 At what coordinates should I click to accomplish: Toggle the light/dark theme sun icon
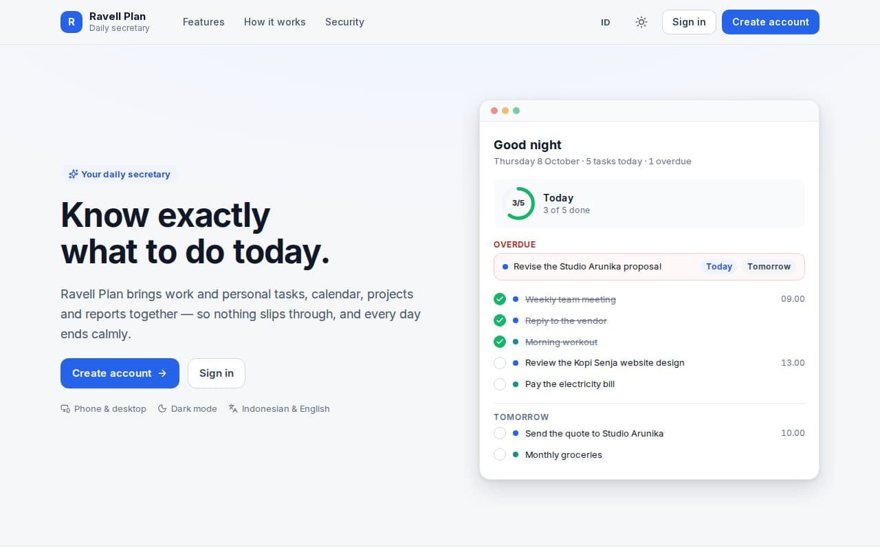point(641,22)
